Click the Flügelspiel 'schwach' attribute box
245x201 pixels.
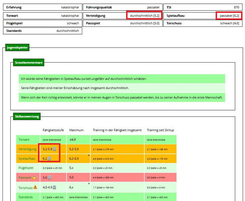coord(43,23)
